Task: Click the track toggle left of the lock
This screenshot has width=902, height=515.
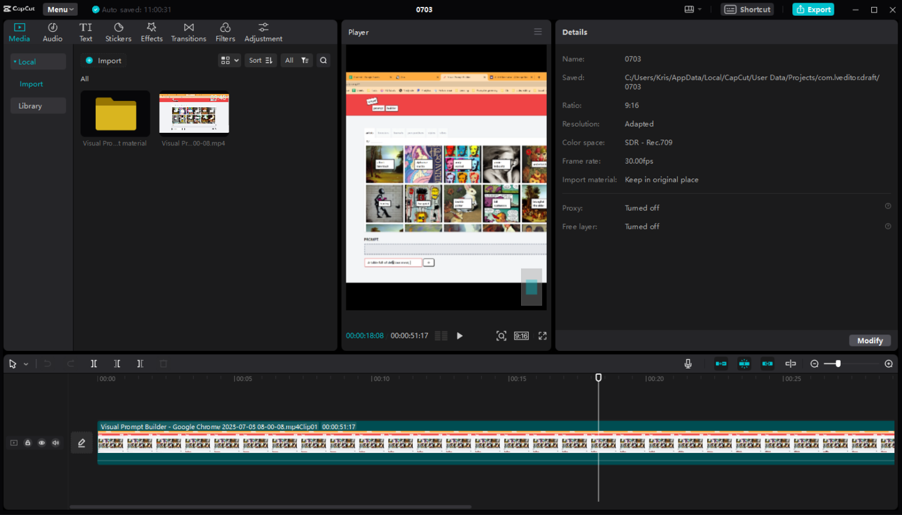Action: tap(14, 443)
